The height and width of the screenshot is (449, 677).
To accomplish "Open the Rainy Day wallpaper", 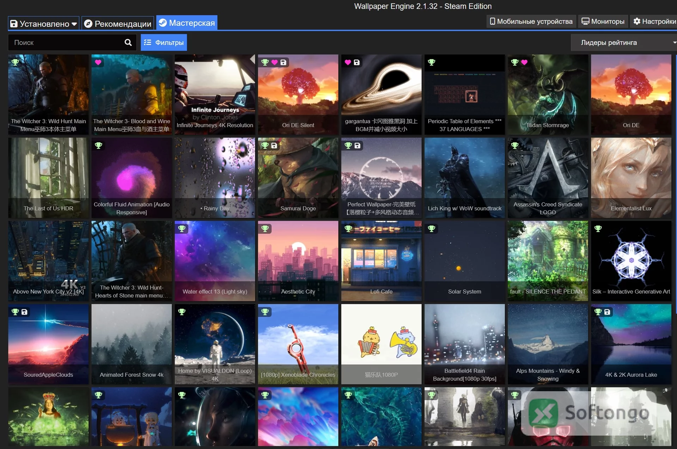I will tap(215, 178).
